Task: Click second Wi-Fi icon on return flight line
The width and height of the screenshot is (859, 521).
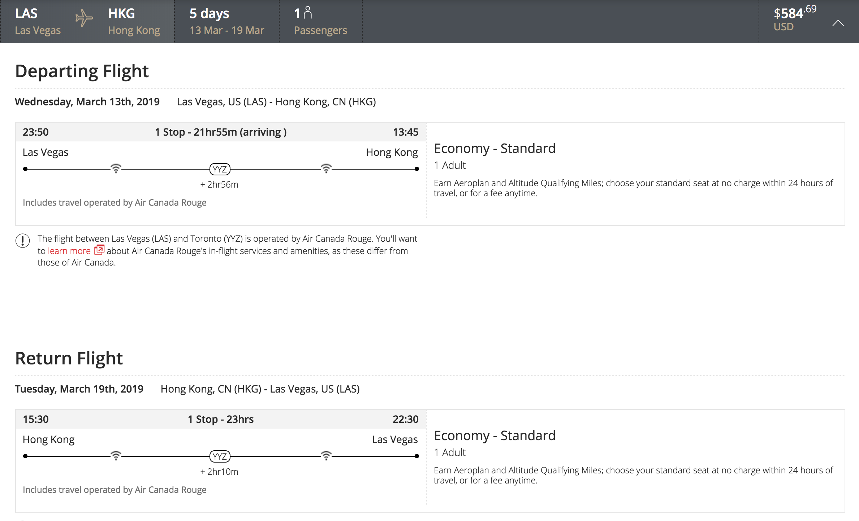Action: pos(326,456)
